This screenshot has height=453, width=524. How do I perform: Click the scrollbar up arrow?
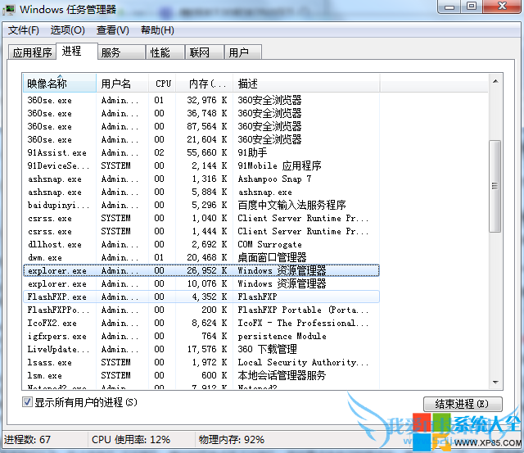point(495,81)
